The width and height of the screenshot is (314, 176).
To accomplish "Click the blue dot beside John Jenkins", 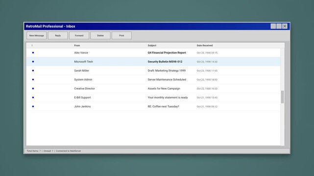I will [x=33, y=107].
